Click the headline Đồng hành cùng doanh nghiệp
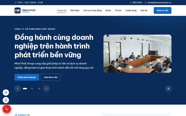186x116 pixels. click(x=54, y=46)
